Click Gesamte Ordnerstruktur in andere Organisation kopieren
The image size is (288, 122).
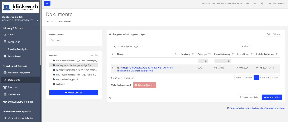coord(256,108)
